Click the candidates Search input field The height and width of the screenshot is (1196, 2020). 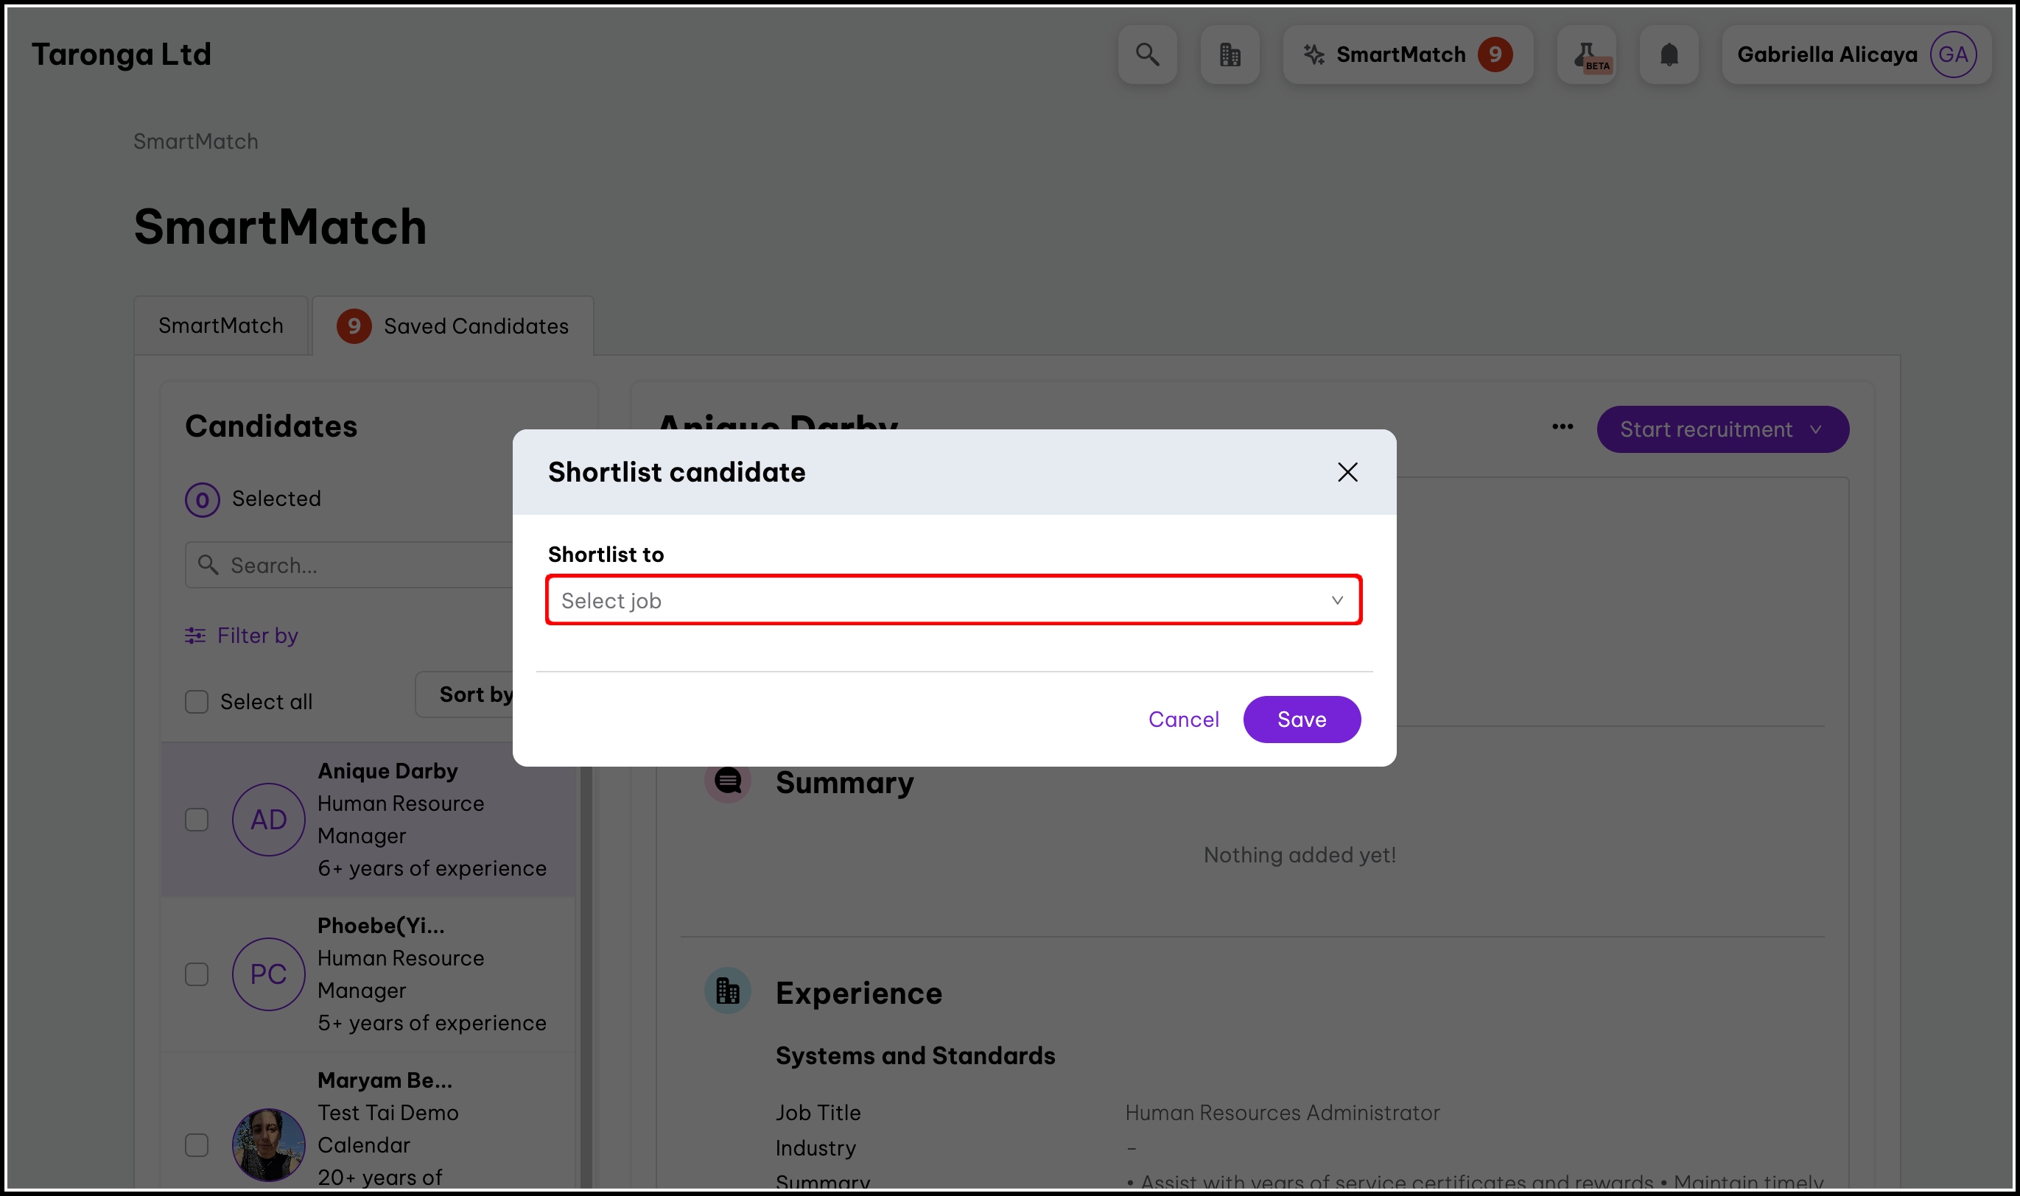(354, 566)
